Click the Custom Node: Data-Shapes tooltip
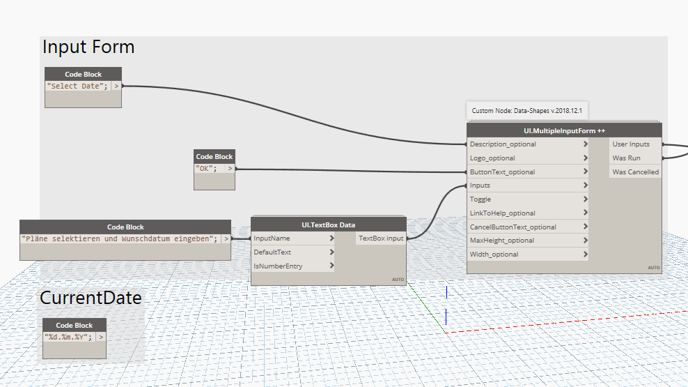 (527, 111)
